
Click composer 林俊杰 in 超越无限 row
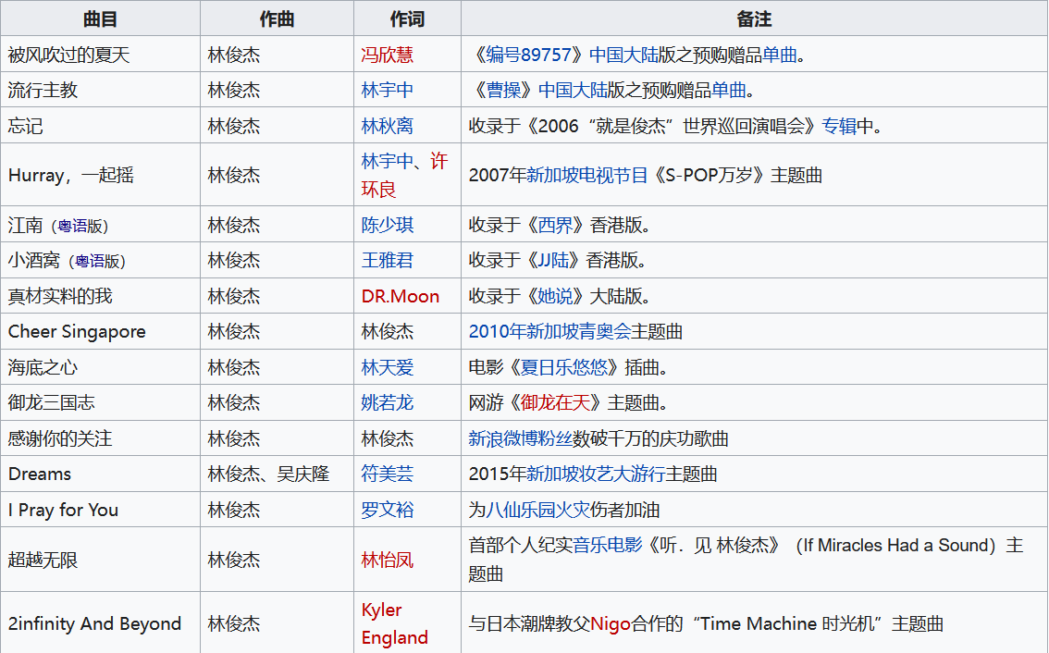[233, 560]
